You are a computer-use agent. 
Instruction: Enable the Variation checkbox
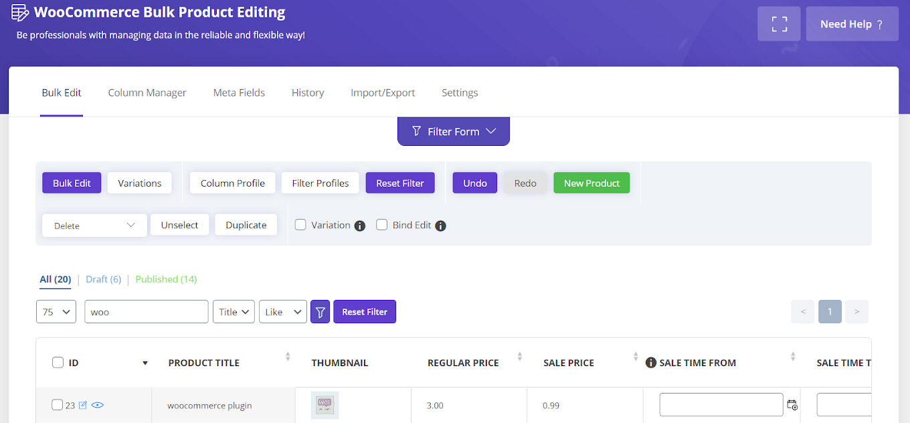click(301, 225)
